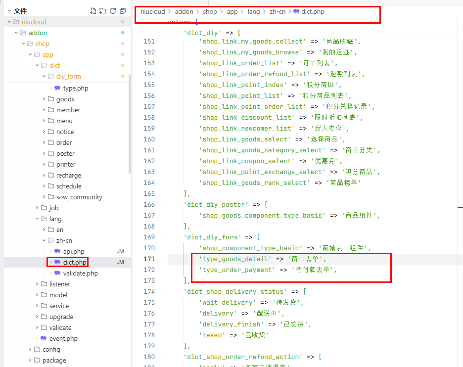Screen dimensions: 463x367
Task: Click 'niucloud' breadcrumb segment
Action: tap(152, 11)
